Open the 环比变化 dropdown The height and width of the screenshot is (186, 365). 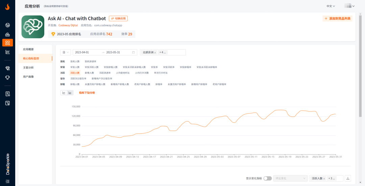pyautogui.click(x=290, y=178)
